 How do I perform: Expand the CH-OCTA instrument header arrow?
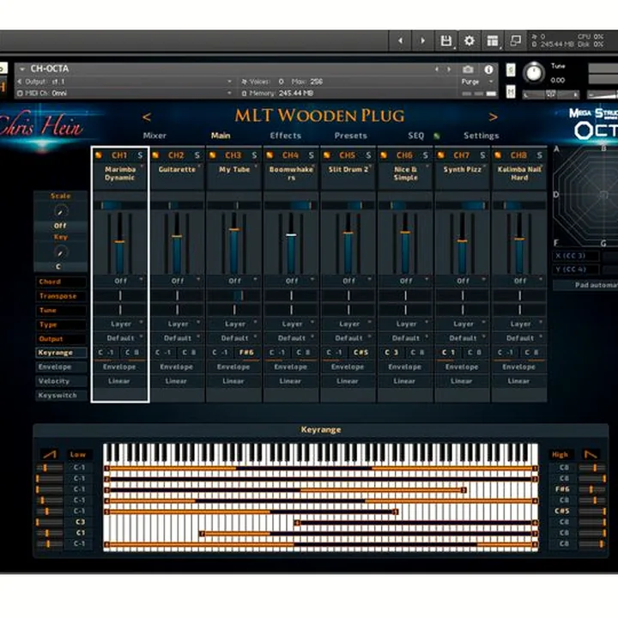(x=22, y=69)
